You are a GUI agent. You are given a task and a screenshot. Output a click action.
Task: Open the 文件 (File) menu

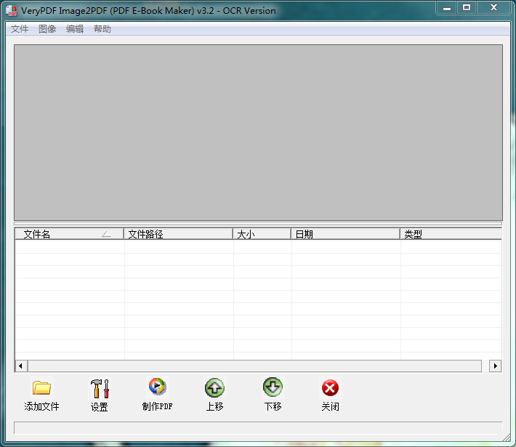(x=20, y=29)
